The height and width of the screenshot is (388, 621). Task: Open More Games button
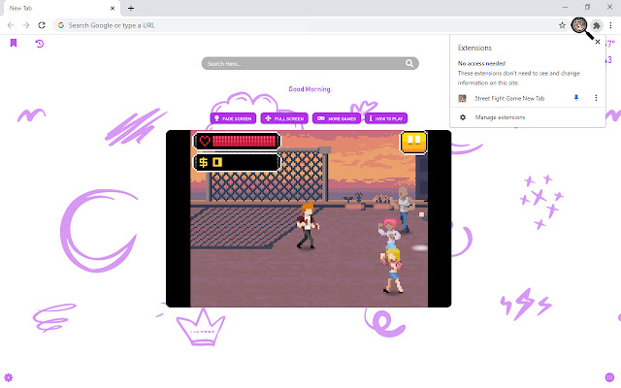(x=337, y=118)
